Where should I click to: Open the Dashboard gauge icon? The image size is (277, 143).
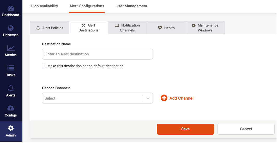(x=11, y=8)
